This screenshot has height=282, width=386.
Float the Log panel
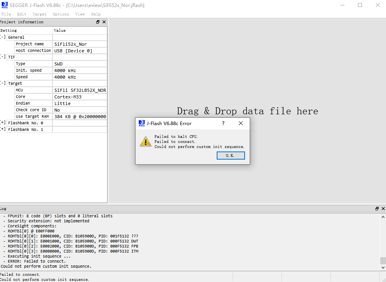coord(377,208)
